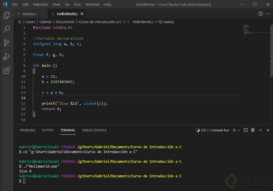
Task: Click the Users breadcrumb segment
Action: point(30,22)
